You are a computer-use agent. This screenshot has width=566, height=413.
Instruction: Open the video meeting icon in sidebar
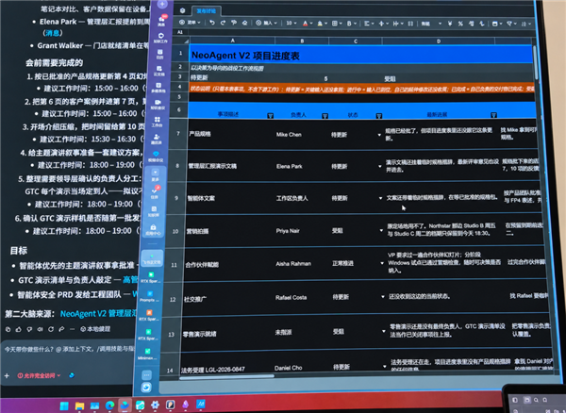coord(158,105)
